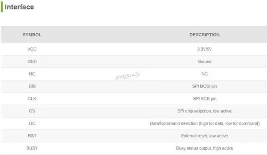267x155 pixels.
Task: Select the CS symbol cell
Action: coord(32,111)
